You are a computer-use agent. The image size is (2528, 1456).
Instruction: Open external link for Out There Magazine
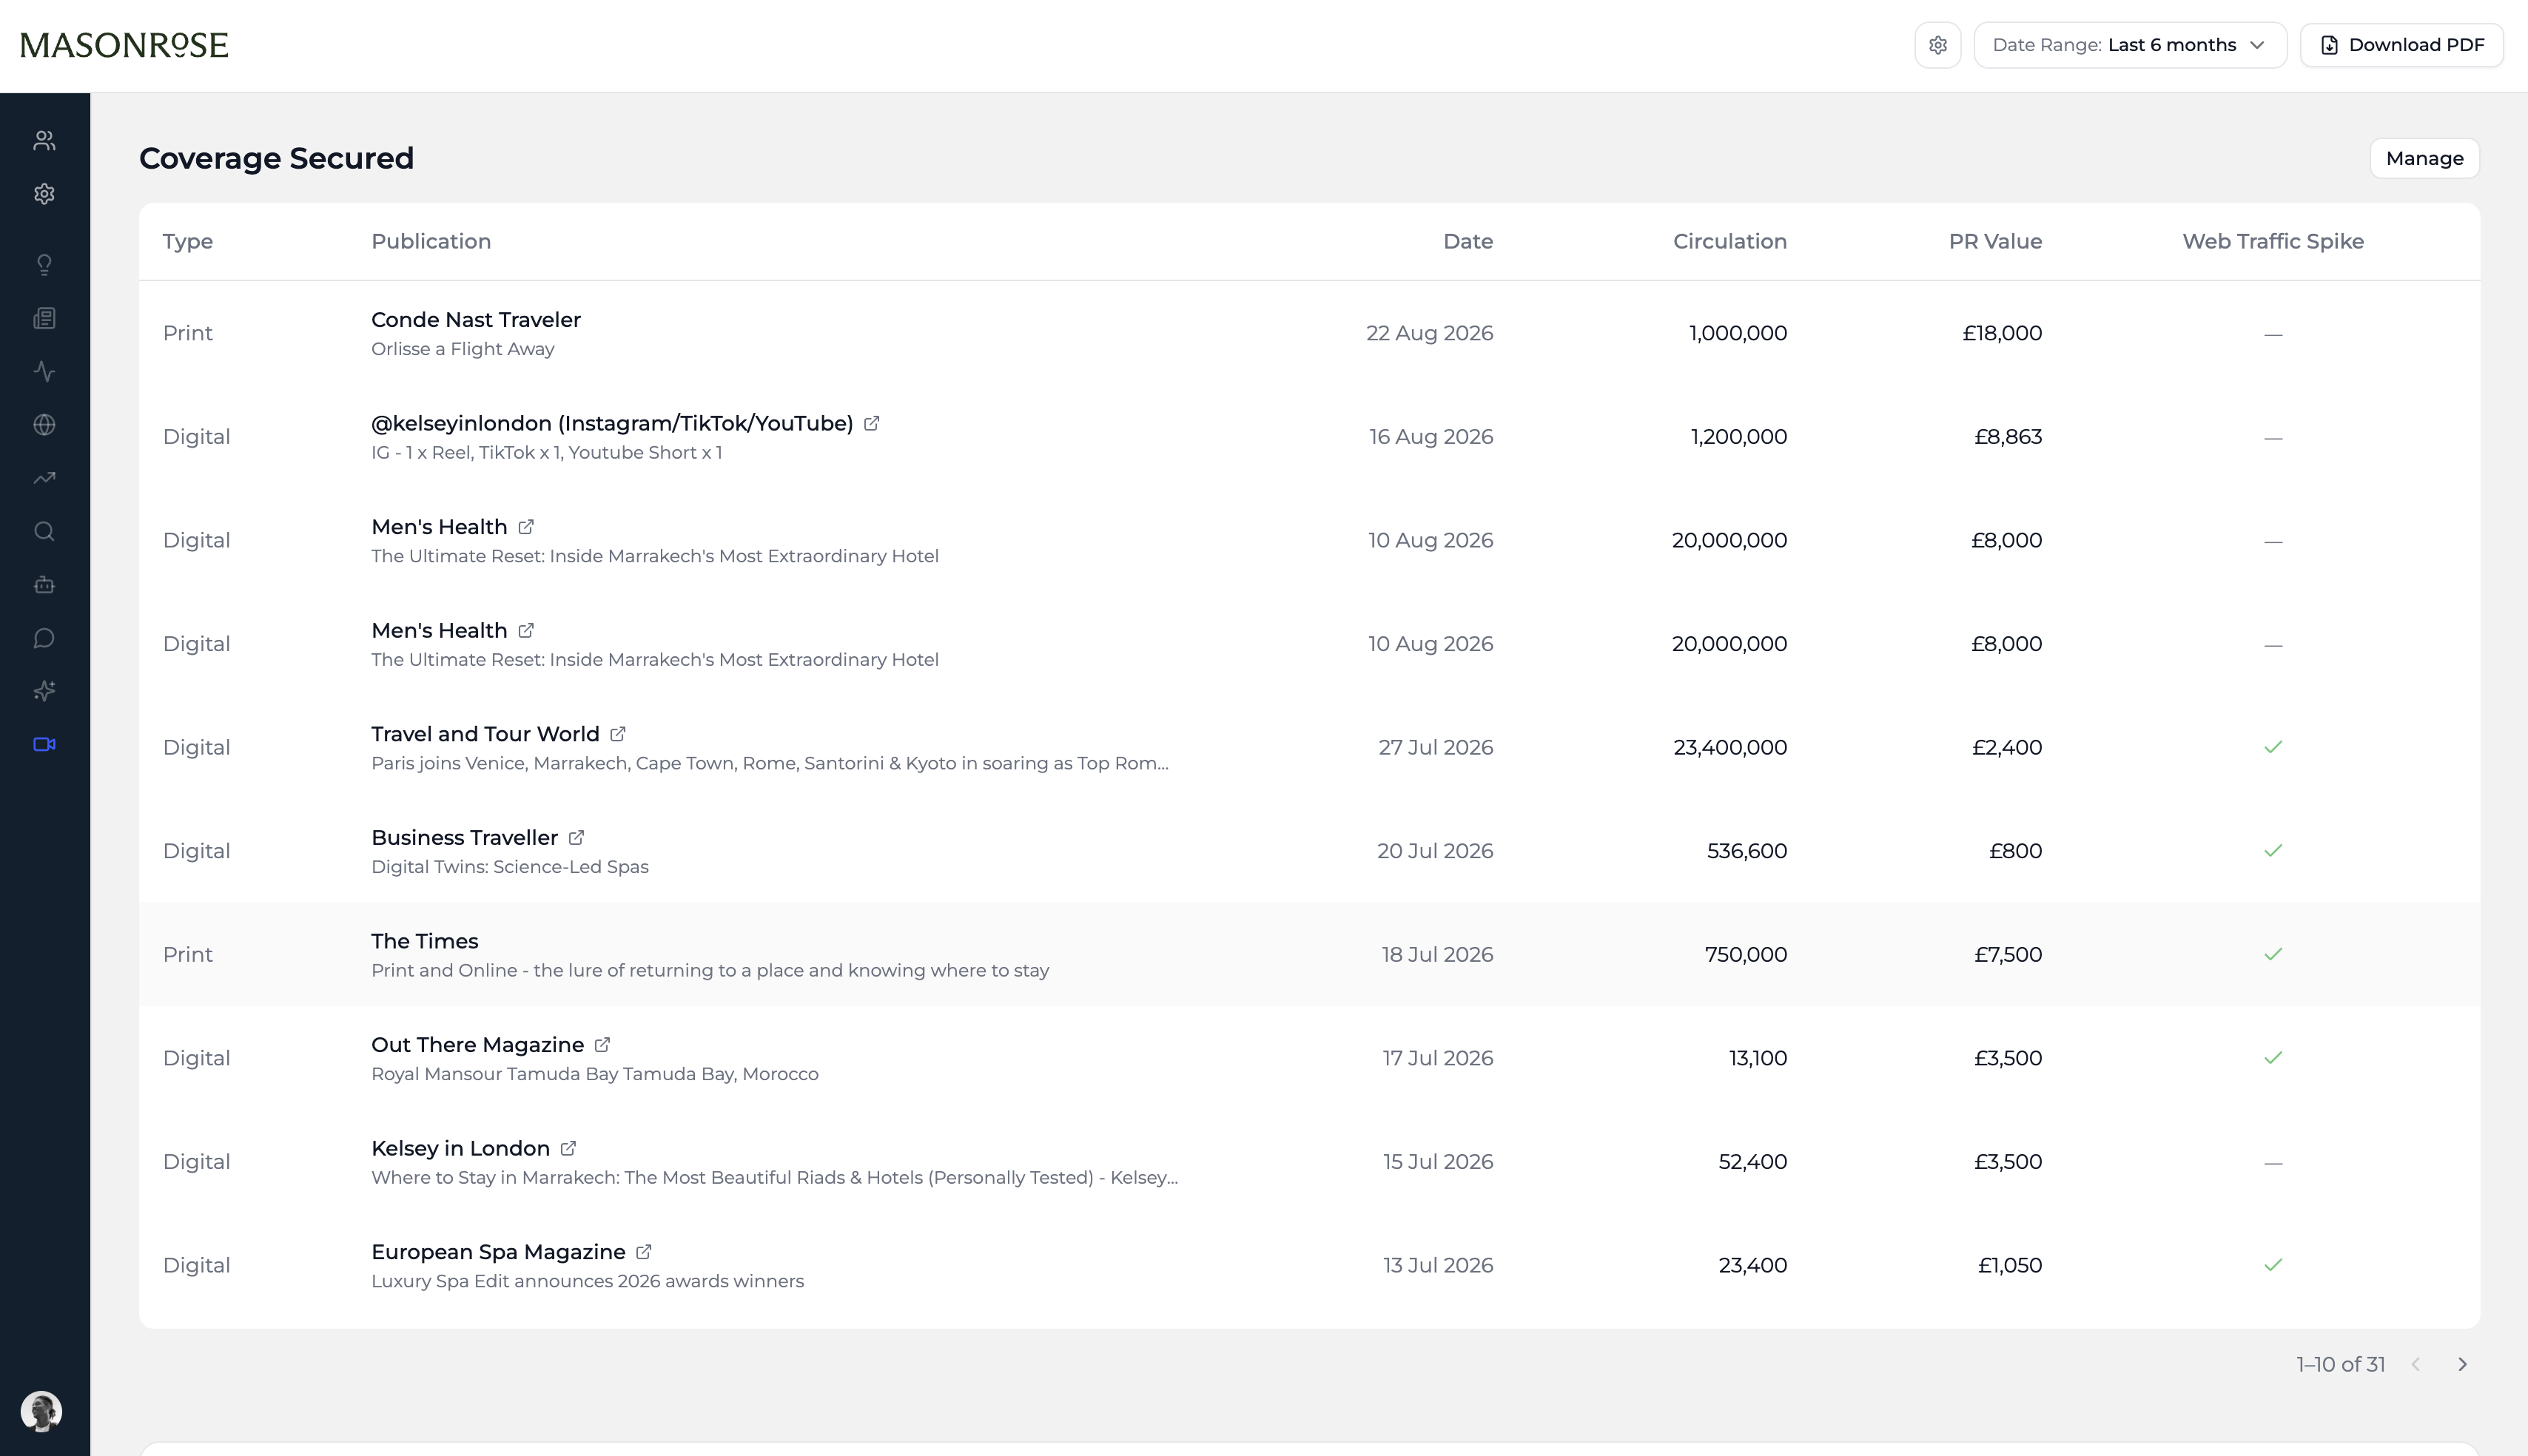point(602,1045)
